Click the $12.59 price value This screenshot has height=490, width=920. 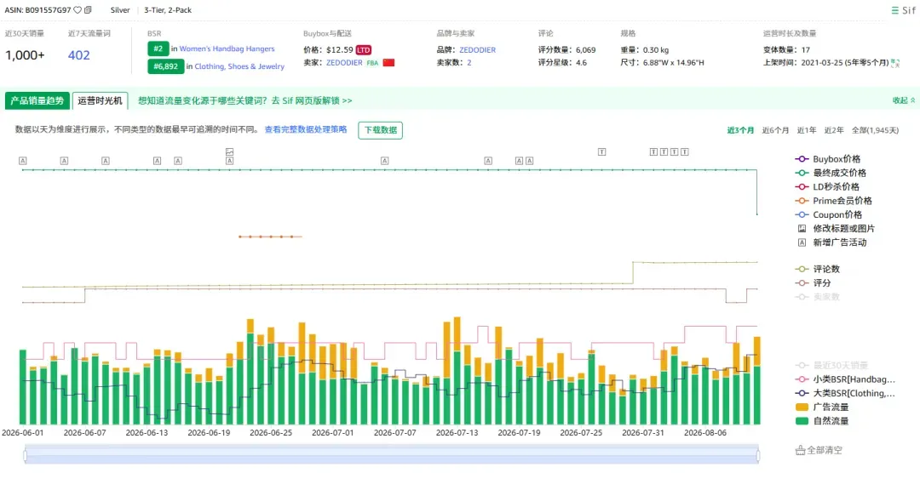(340, 50)
